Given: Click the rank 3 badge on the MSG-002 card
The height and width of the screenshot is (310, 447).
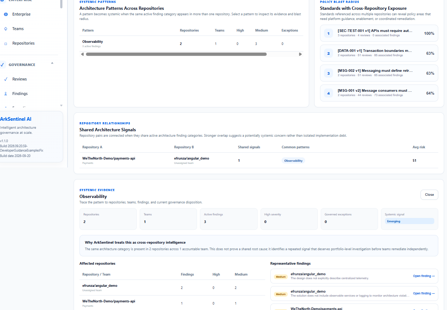Looking at the screenshot, I should (328, 73).
